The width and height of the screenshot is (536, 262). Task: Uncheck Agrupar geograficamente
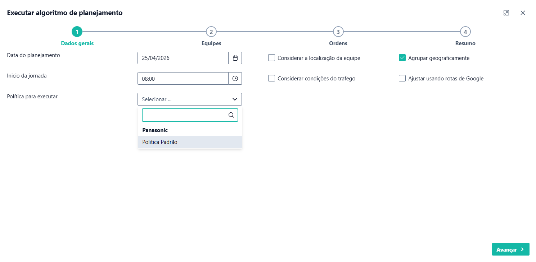pyautogui.click(x=402, y=58)
